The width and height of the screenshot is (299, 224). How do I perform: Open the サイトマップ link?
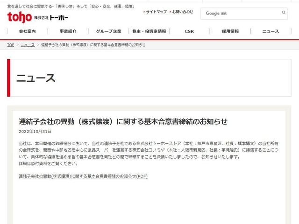coord(156,11)
